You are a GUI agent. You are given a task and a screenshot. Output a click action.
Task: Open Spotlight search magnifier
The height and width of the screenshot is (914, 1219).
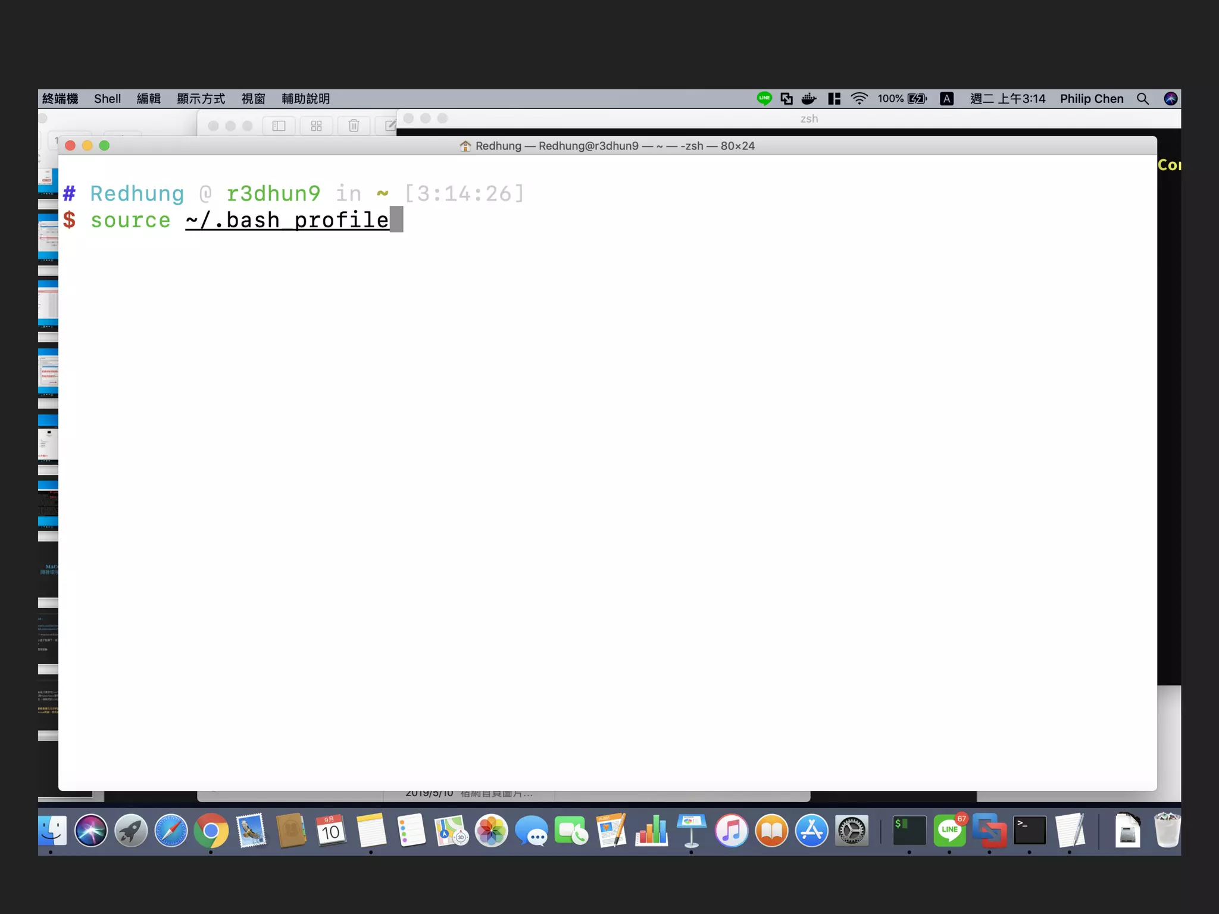[x=1142, y=99]
